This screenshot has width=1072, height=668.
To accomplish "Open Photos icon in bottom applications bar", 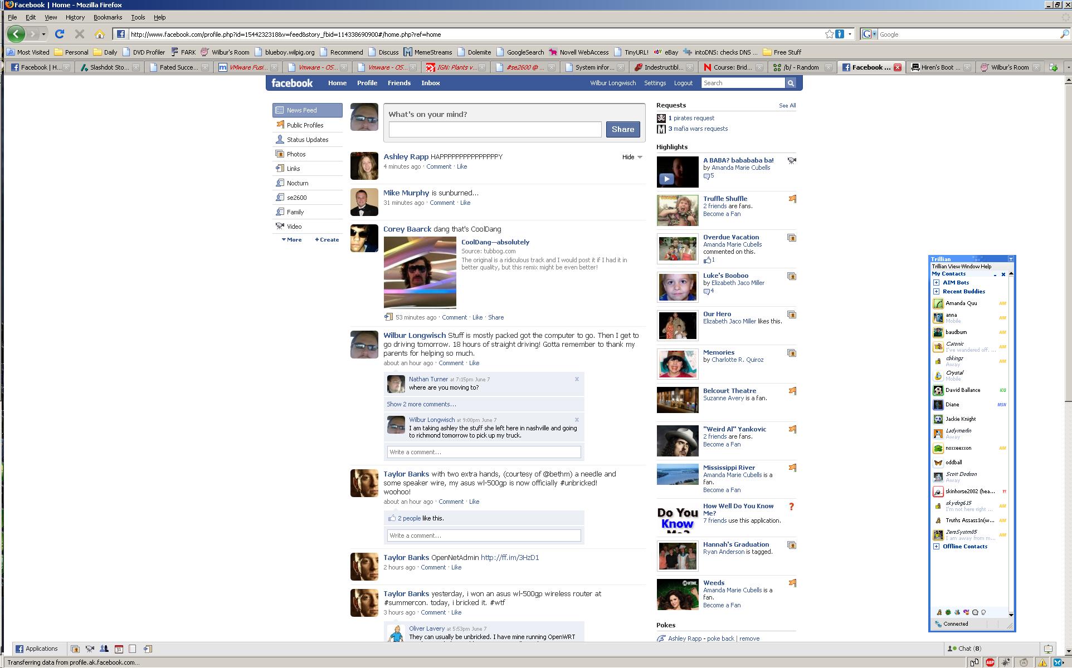I will coord(75,649).
